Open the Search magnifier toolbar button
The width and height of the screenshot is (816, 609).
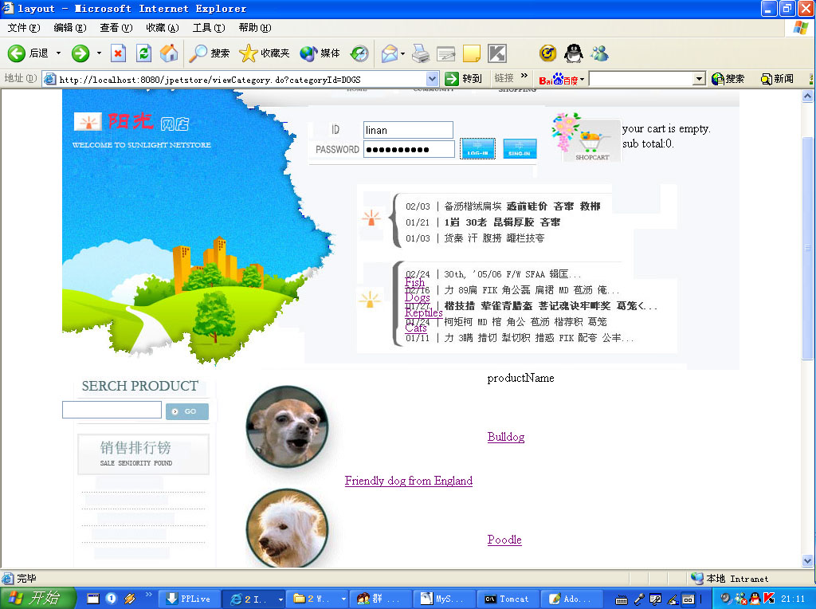coord(210,53)
